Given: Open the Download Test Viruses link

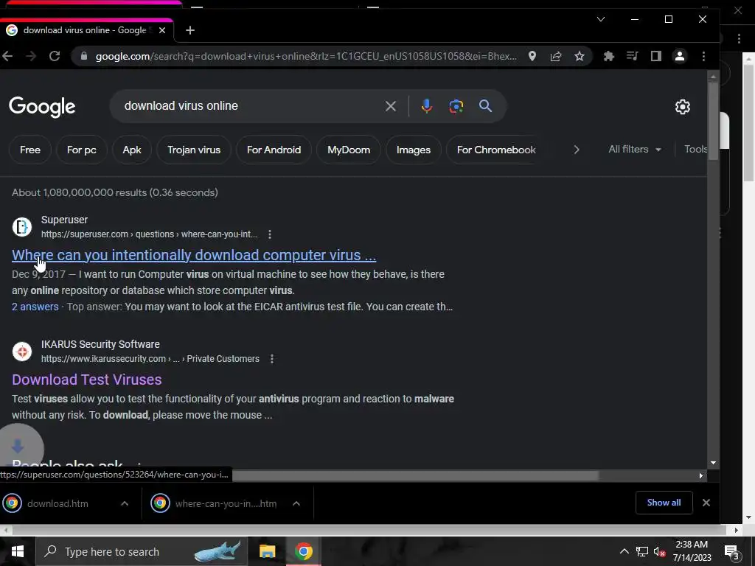Looking at the screenshot, I should pyautogui.click(x=87, y=380).
